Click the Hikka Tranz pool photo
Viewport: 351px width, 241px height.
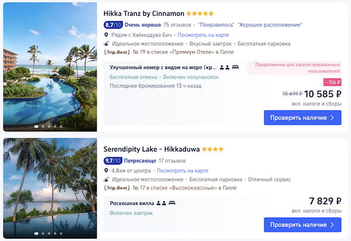pos(50,67)
